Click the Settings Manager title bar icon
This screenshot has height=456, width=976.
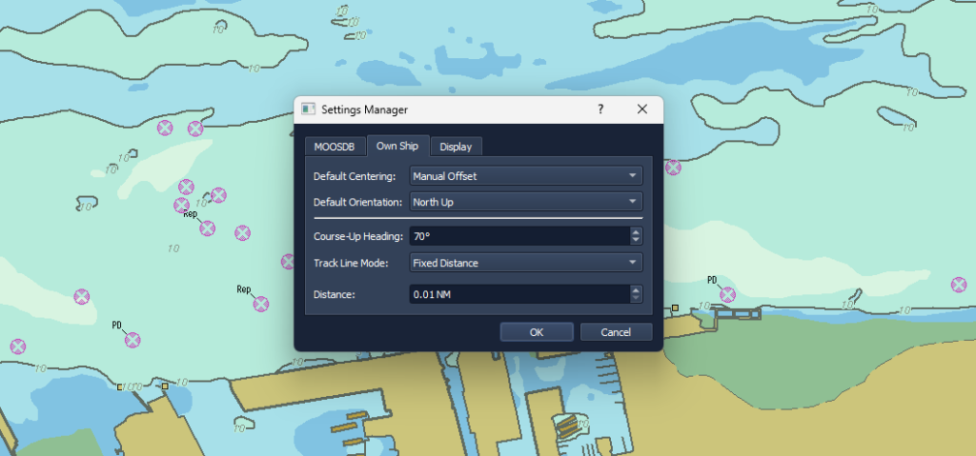(x=308, y=109)
